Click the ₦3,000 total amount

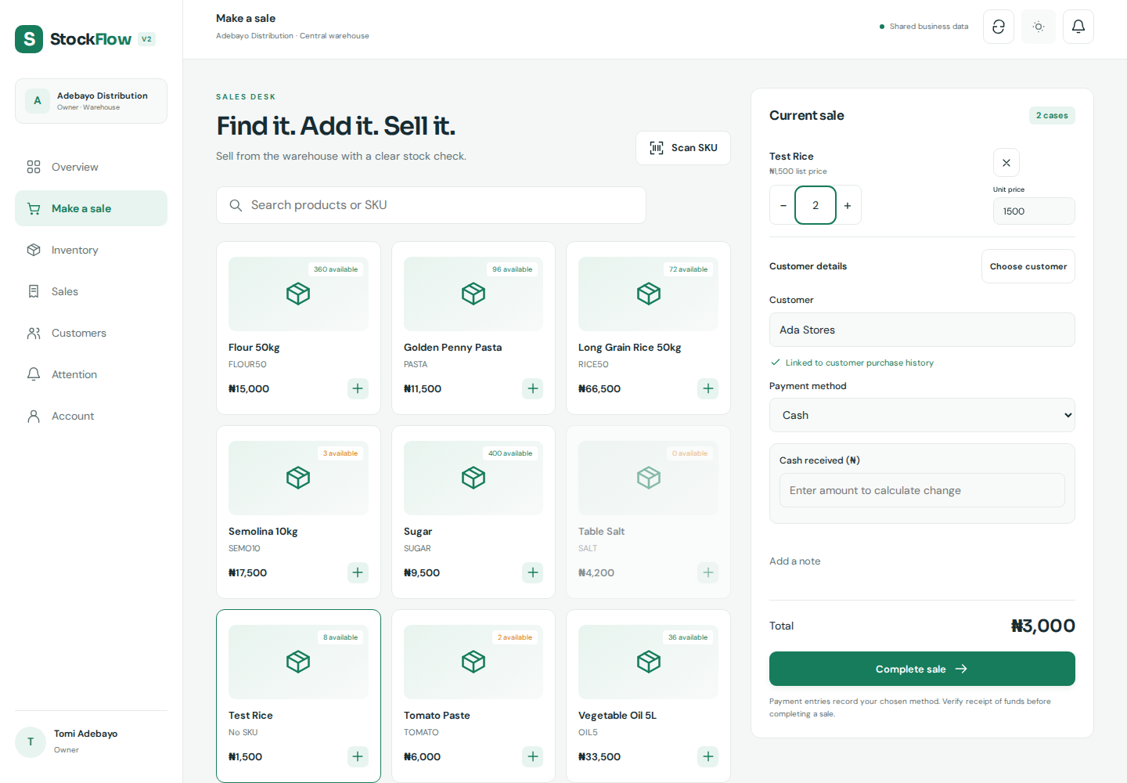pyautogui.click(x=1043, y=626)
